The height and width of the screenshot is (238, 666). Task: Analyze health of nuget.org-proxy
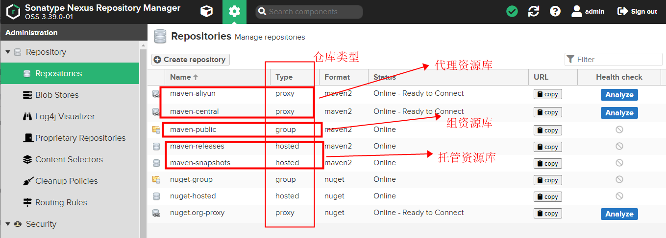pos(619,214)
